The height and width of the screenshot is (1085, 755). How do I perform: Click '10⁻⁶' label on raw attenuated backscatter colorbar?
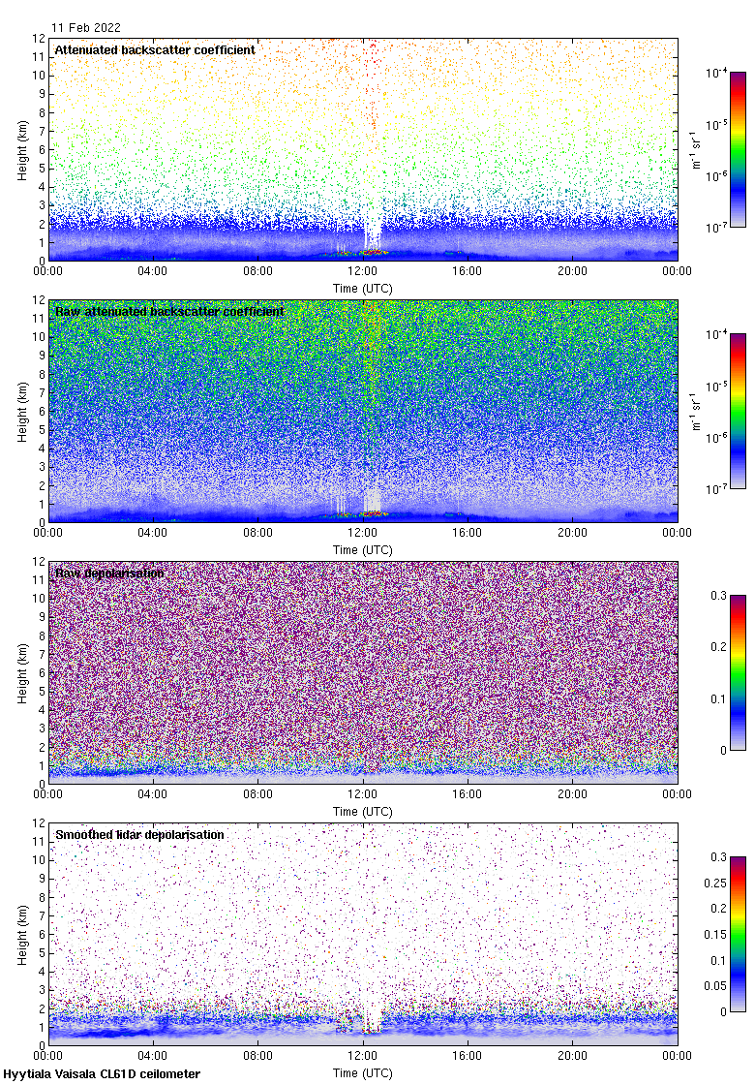[715, 437]
